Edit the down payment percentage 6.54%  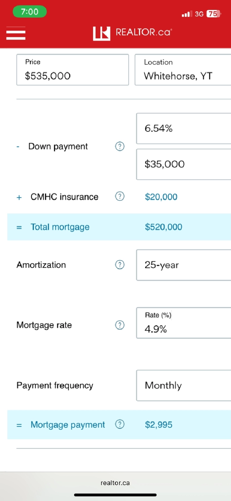pos(183,128)
